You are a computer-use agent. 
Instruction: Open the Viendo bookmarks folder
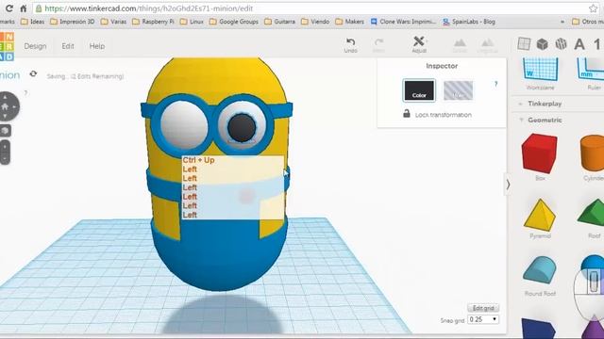[x=315, y=22]
